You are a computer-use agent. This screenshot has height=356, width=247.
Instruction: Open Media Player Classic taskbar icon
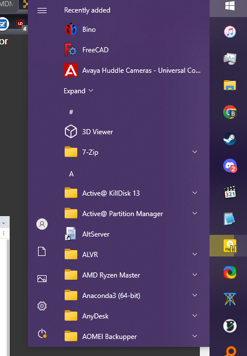click(x=230, y=193)
